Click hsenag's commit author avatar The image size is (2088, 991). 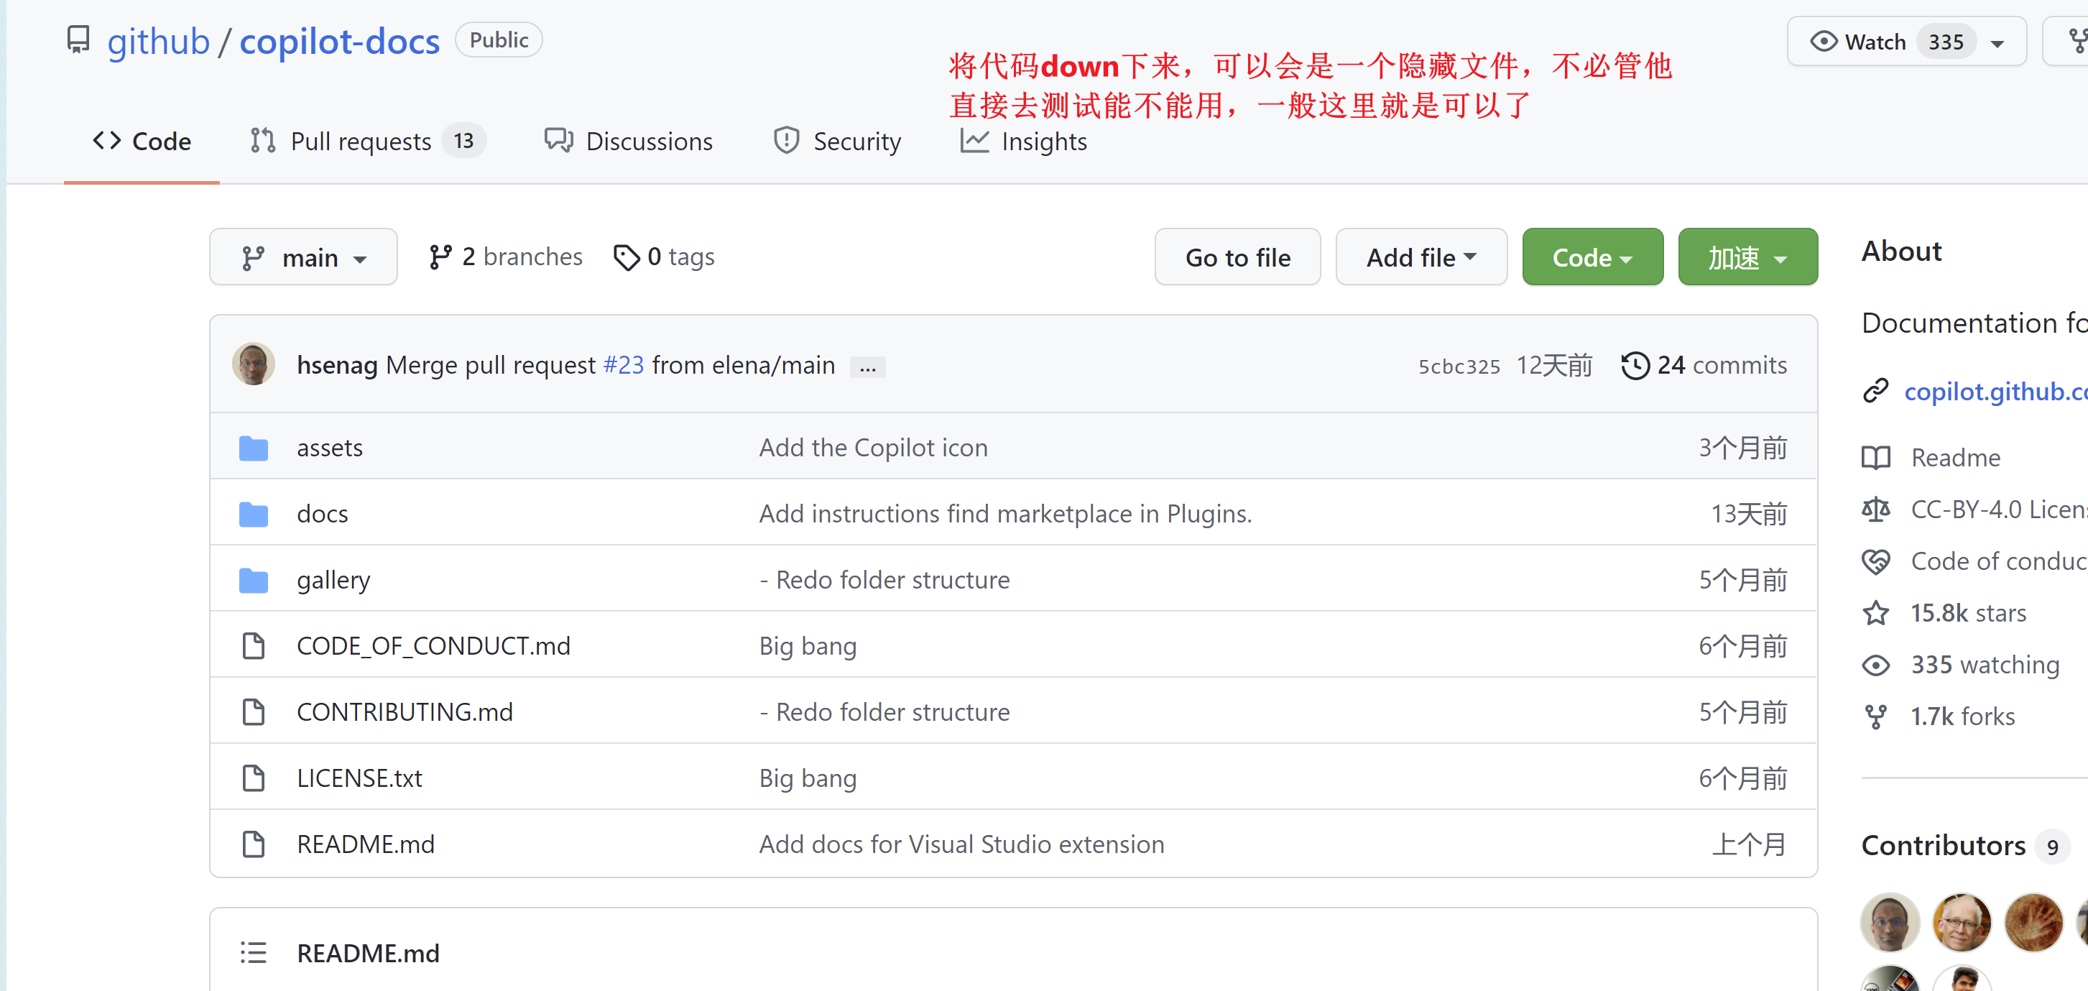coord(253,364)
